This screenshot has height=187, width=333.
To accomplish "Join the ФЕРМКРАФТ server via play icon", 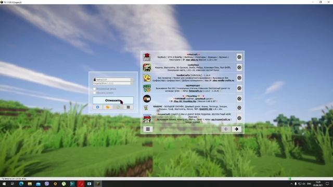I will tap(239, 88).
